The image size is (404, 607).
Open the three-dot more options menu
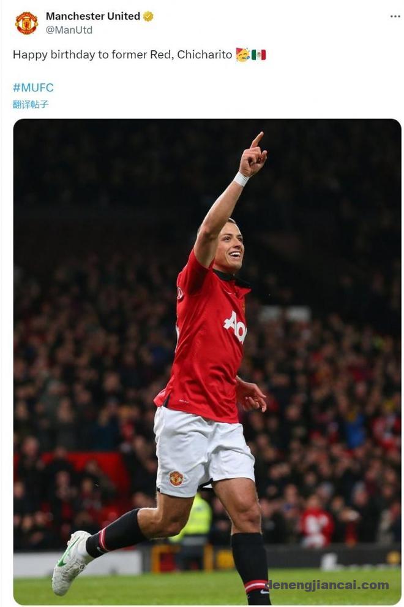pos(395,16)
